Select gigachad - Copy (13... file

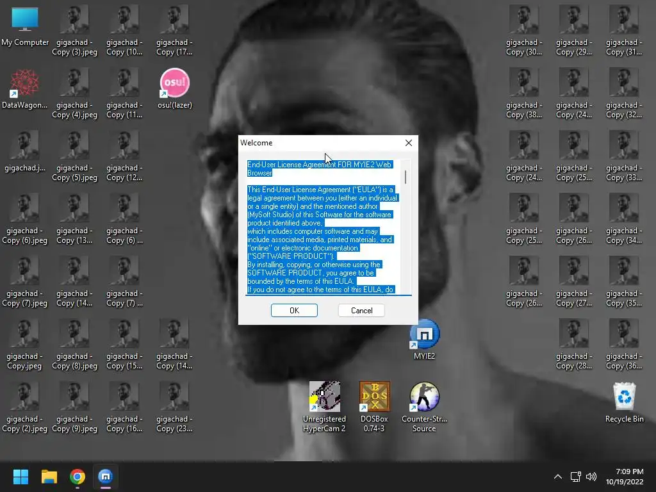pyautogui.click(x=74, y=219)
